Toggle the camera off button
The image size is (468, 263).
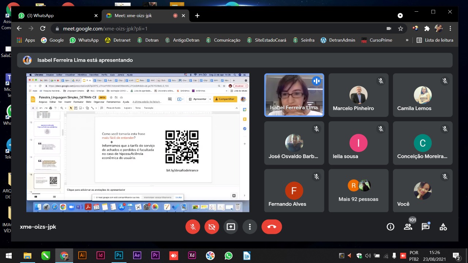(x=212, y=227)
